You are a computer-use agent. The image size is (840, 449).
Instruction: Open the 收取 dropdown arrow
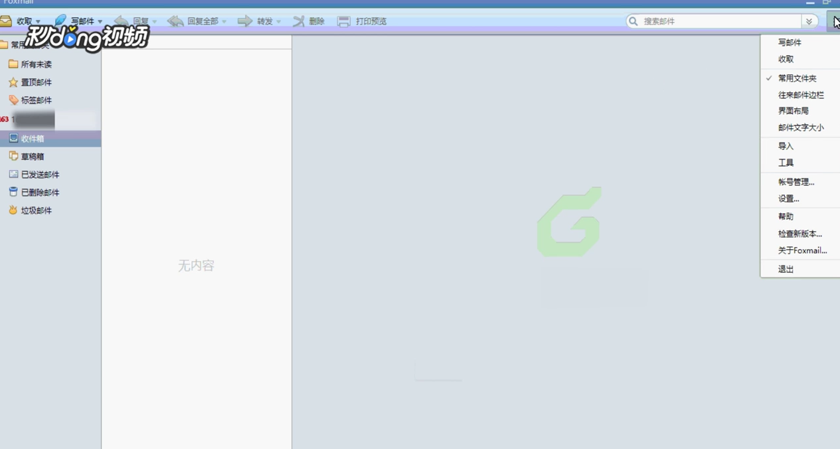coord(38,22)
